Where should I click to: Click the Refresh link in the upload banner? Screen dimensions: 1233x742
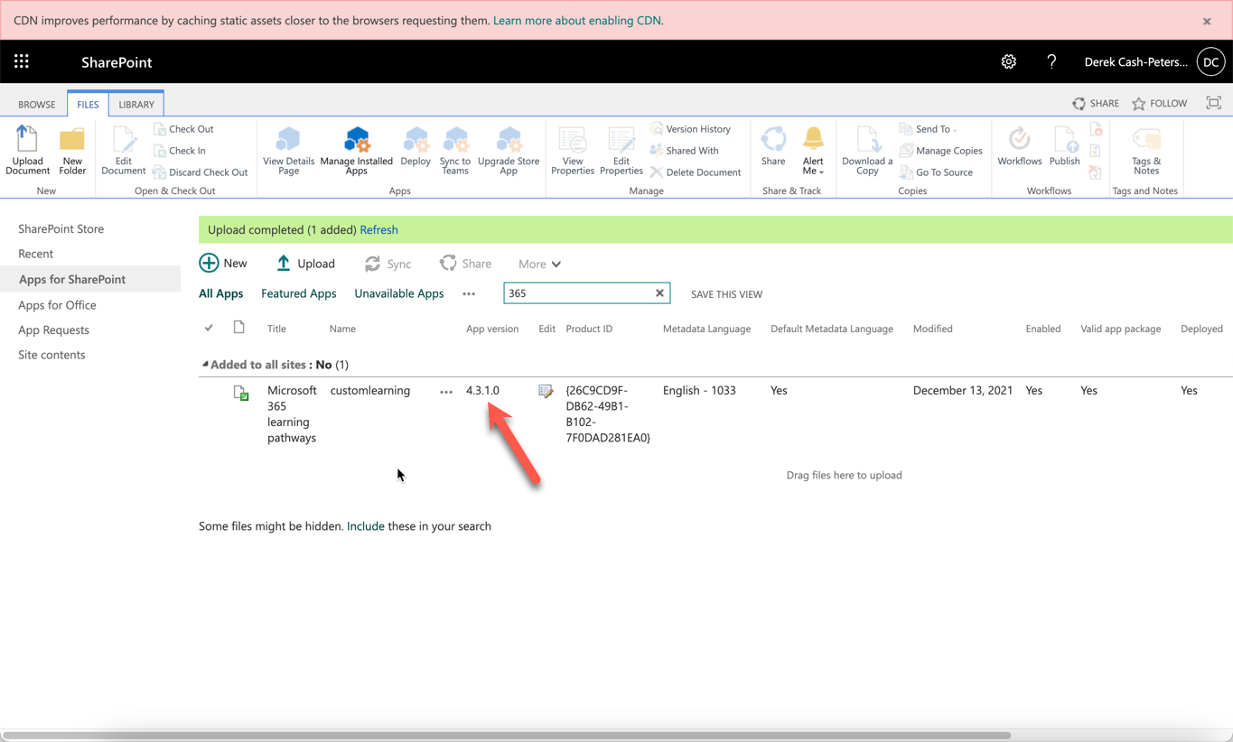pyautogui.click(x=378, y=229)
